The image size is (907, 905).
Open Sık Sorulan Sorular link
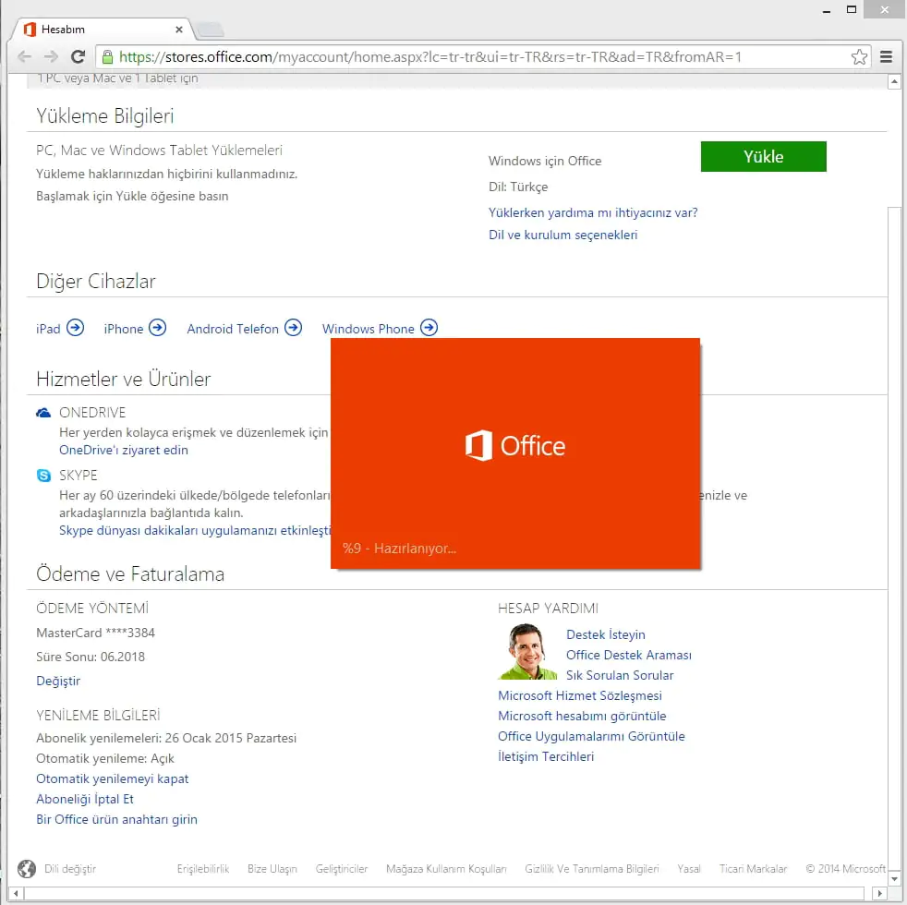point(620,675)
